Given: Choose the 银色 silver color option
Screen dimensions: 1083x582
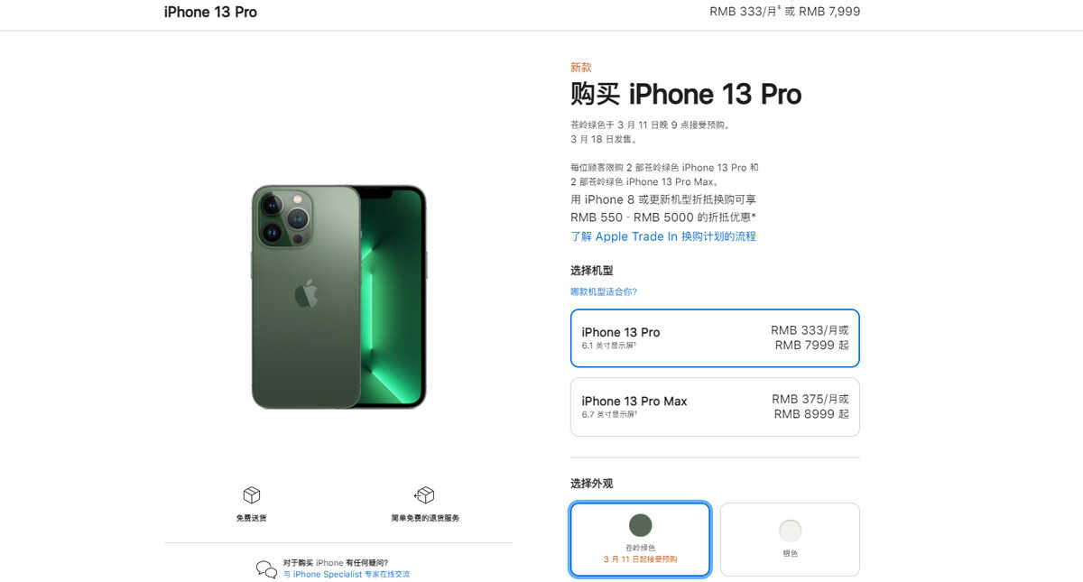Looking at the screenshot, I should (790, 540).
